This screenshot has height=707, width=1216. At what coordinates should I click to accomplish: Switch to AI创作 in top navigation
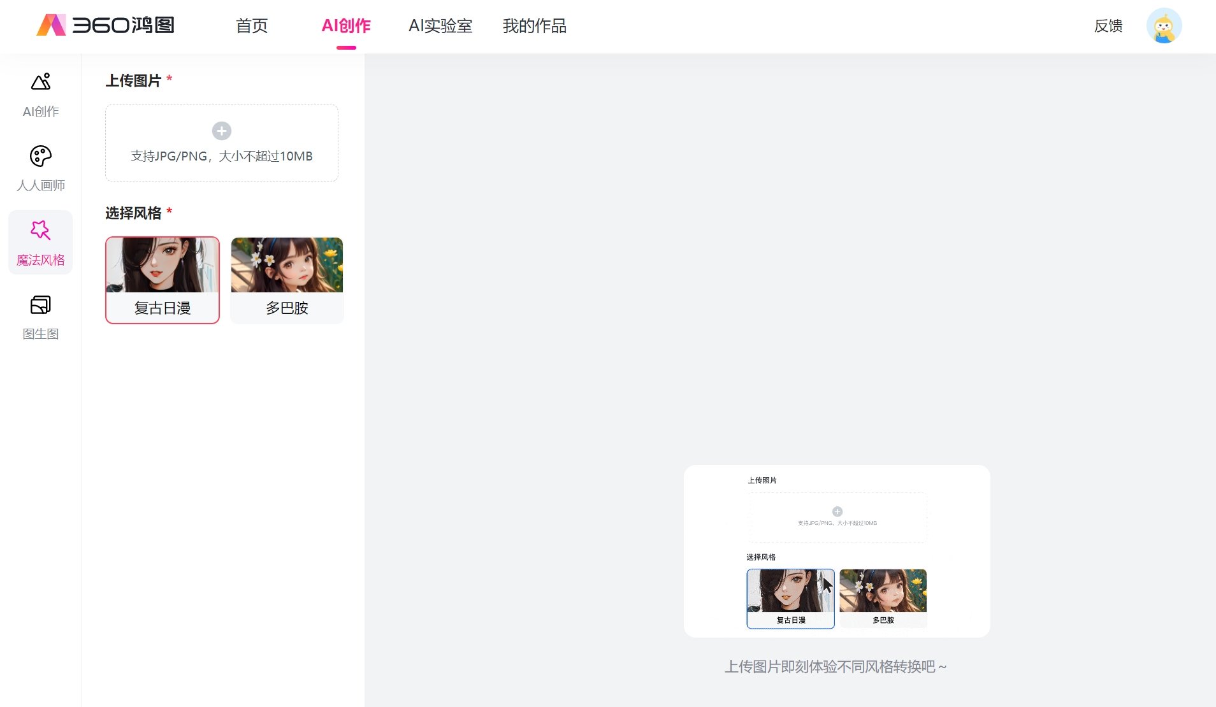[346, 26]
